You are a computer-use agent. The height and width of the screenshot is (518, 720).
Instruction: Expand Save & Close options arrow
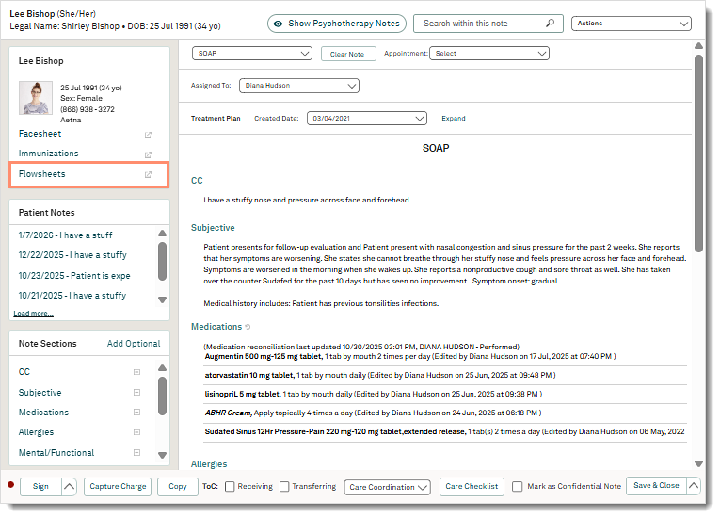[694, 485]
